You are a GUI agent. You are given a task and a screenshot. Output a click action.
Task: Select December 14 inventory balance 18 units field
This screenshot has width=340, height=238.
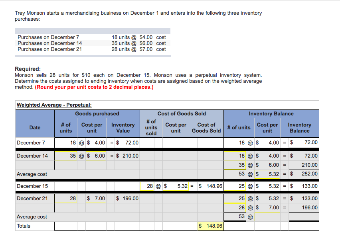(235, 156)
